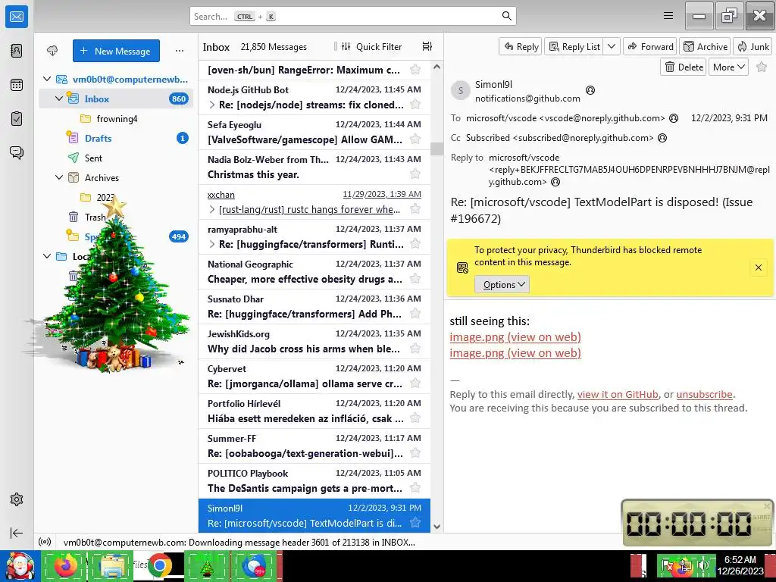Image resolution: width=776 pixels, height=582 pixels.
Task: Select the Inbox folder
Action: 116,99
